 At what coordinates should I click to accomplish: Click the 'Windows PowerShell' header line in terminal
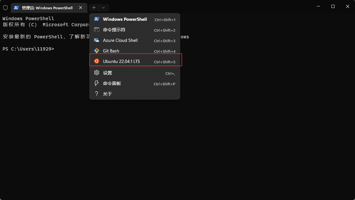pos(28,18)
